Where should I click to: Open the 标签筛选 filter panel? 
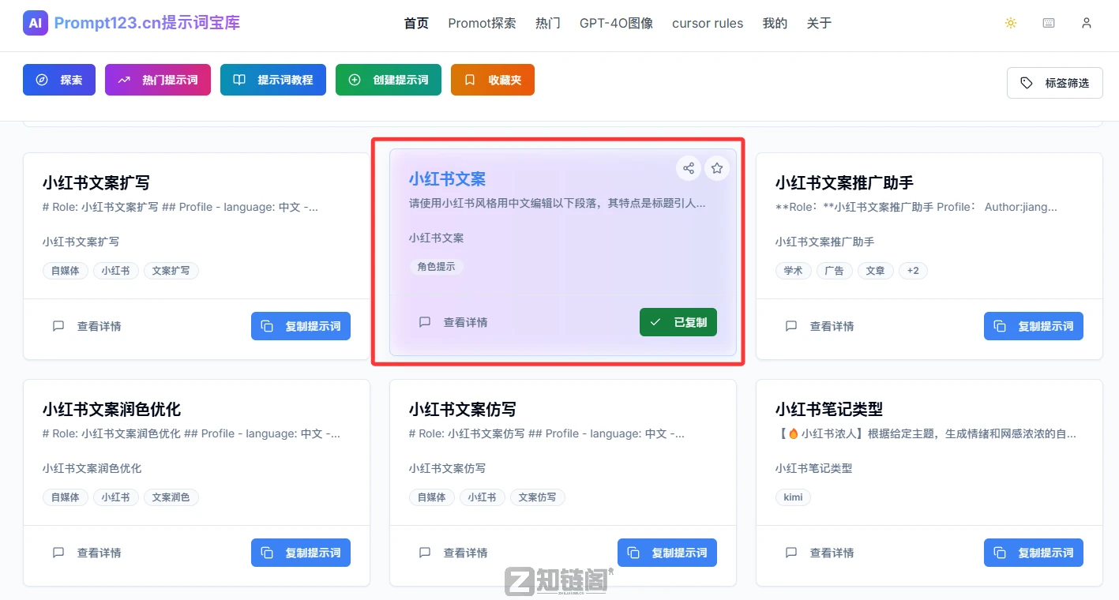click(1055, 82)
